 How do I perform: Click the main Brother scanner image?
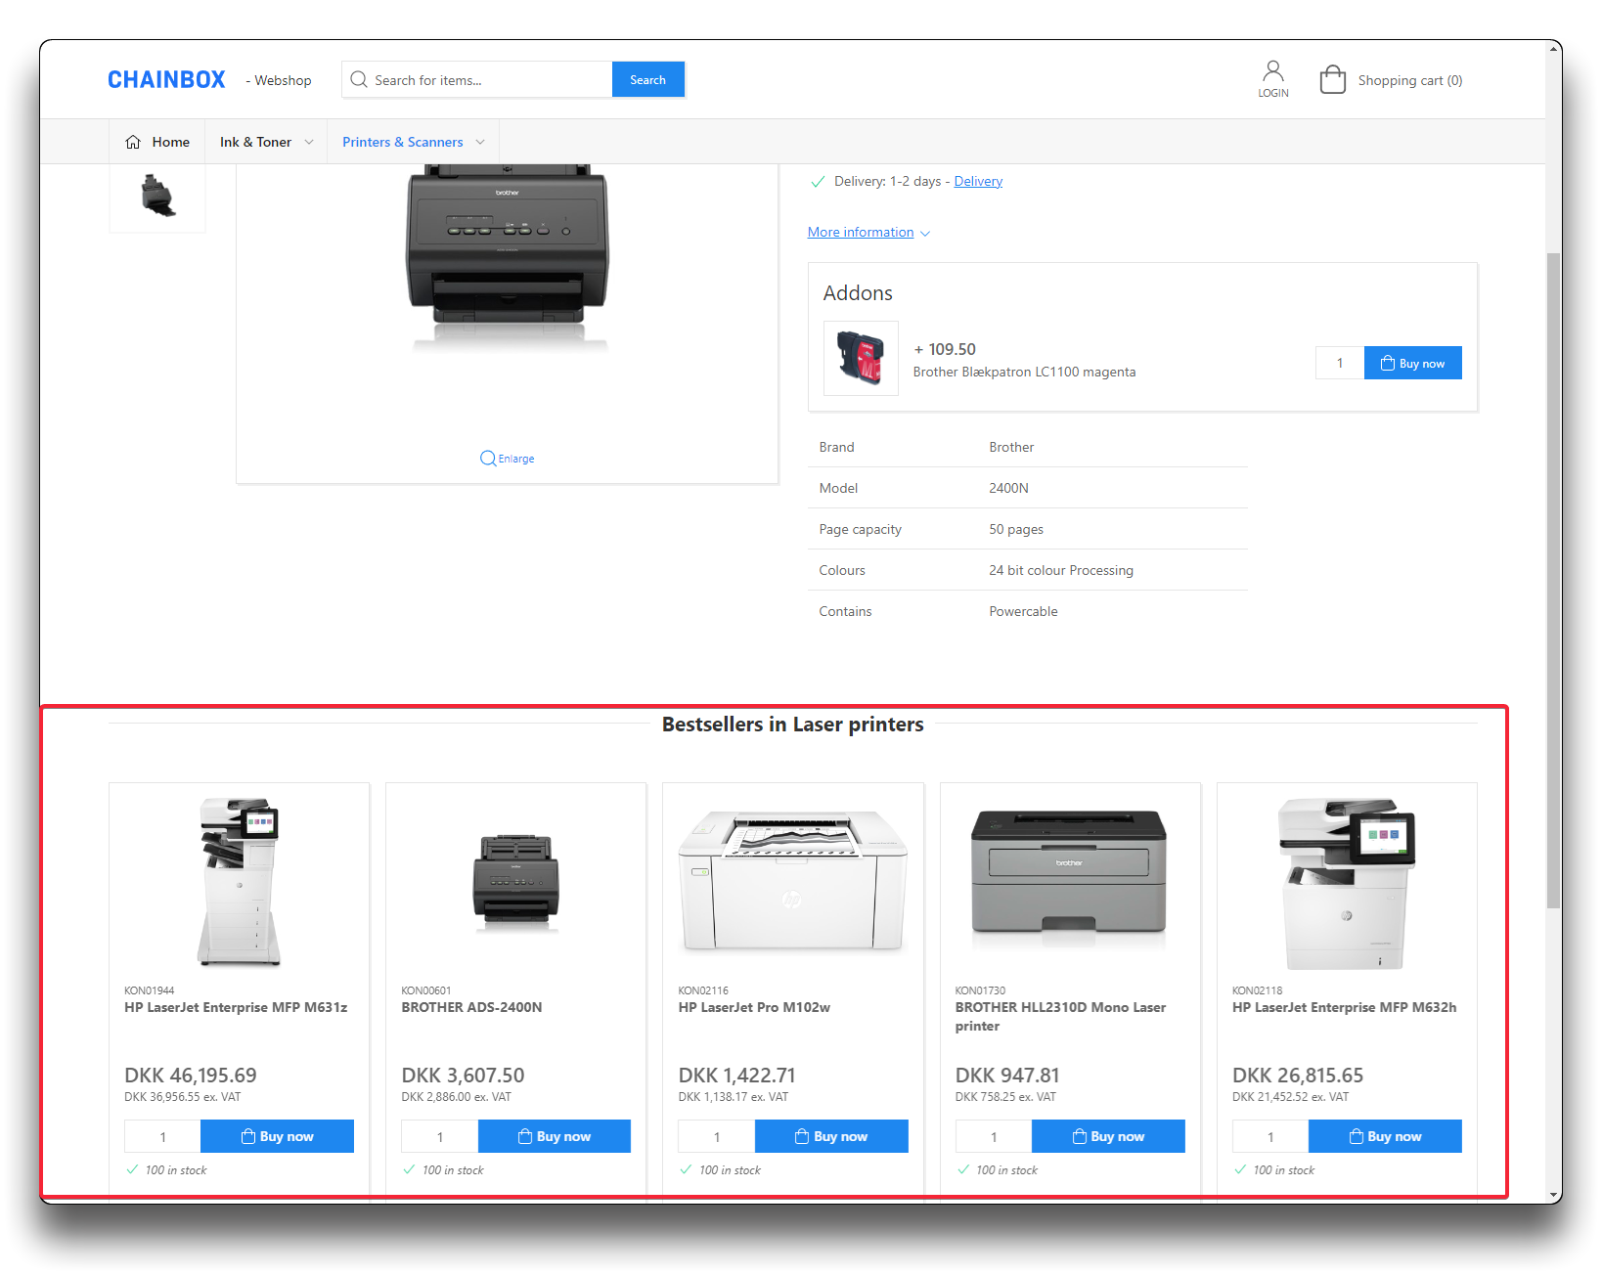507,257
